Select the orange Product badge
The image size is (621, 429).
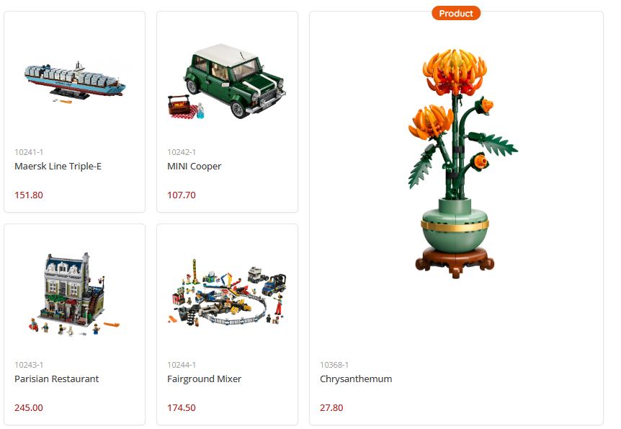pyautogui.click(x=456, y=13)
